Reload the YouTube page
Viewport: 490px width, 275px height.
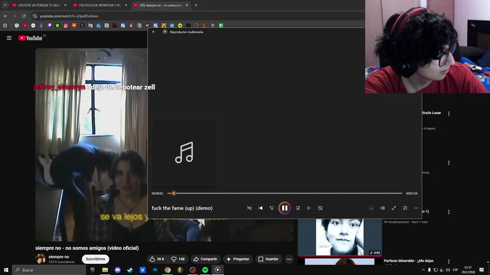24,16
